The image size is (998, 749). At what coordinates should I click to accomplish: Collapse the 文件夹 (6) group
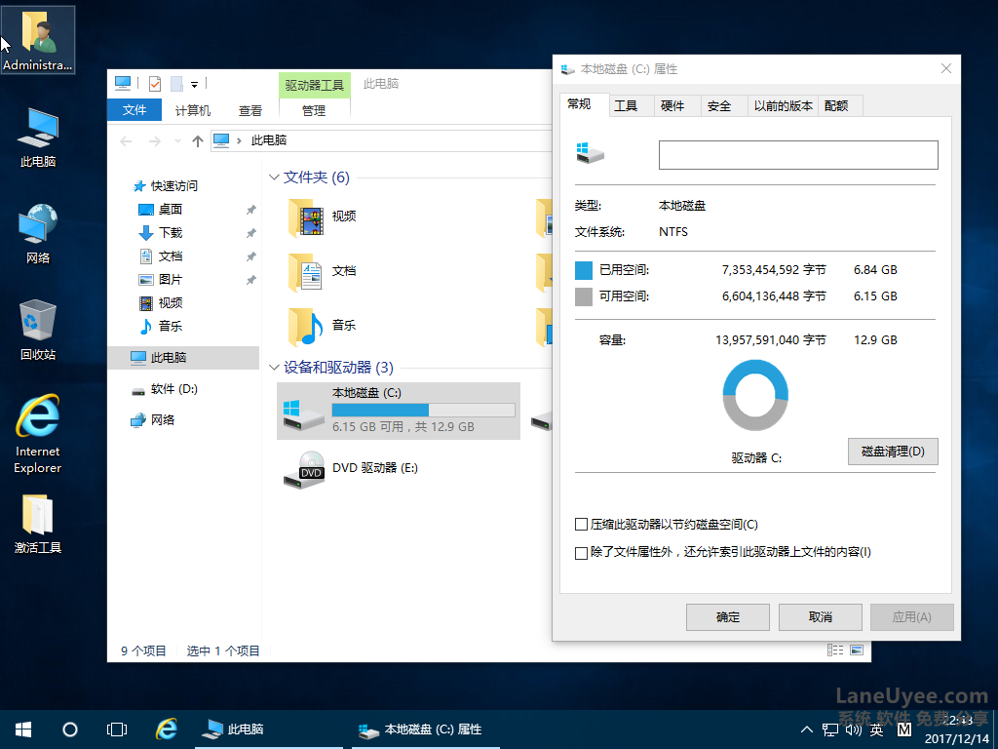click(x=274, y=177)
